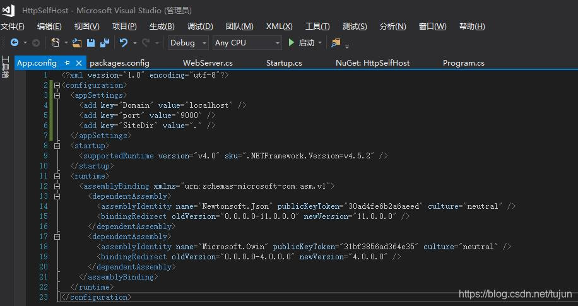Click the supportedRuntime tag on line 9

pyautogui.click(x=119, y=156)
